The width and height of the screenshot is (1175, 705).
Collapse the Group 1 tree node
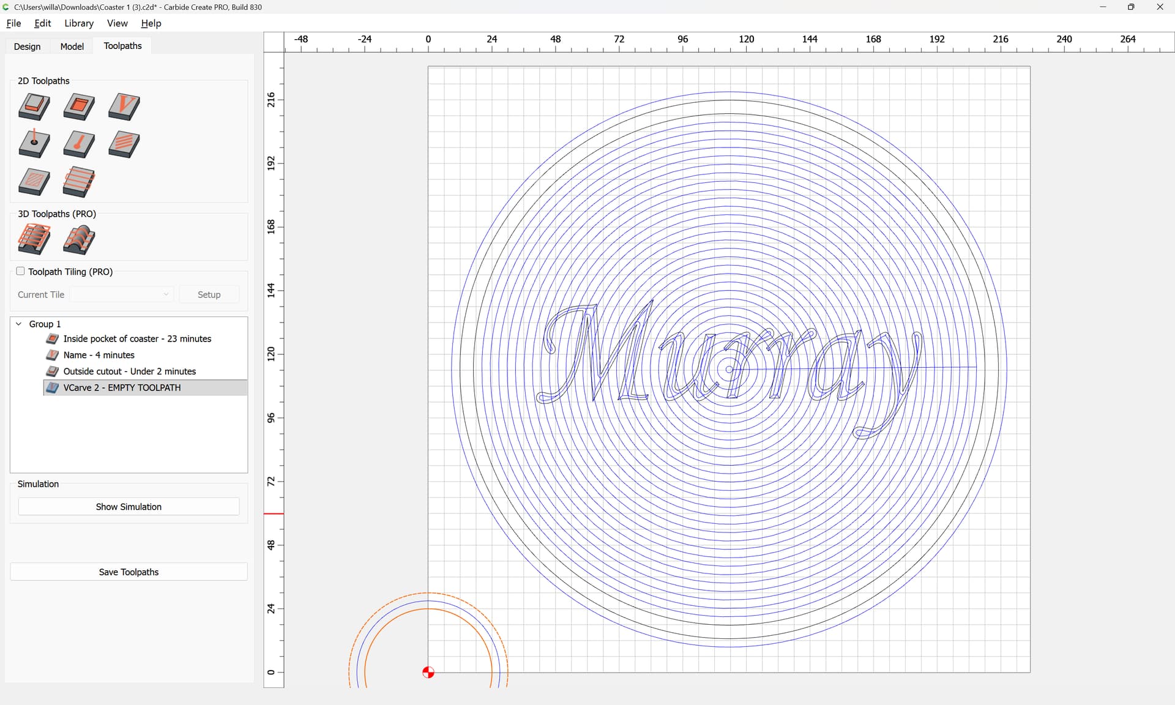pos(19,324)
